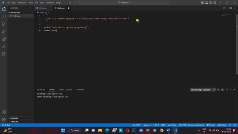Toggle the Go Live server
This screenshot has width=238, height=134.
pos(211,125)
